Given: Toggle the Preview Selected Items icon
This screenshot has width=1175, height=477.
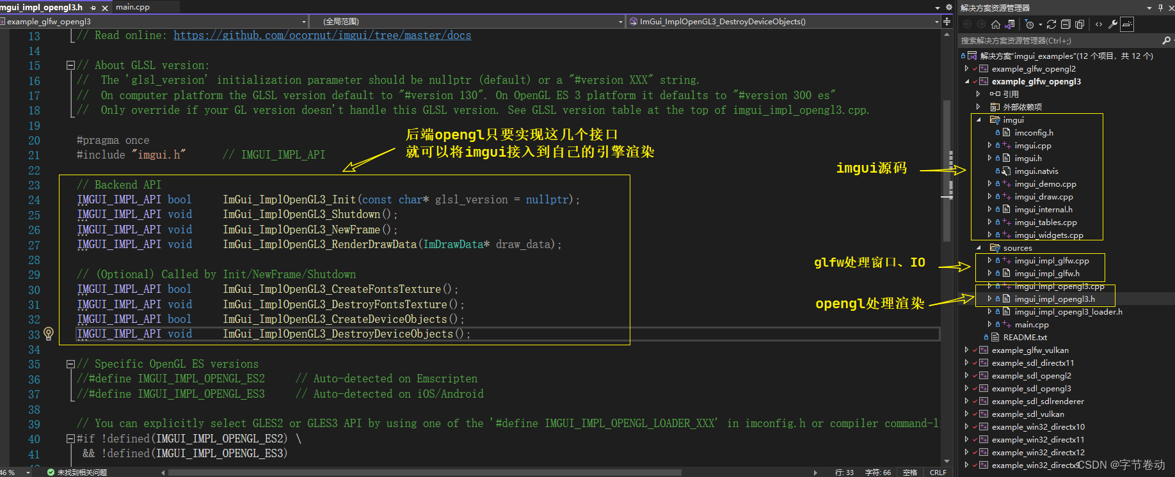Looking at the screenshot, I should click(x=1127, y=24).
